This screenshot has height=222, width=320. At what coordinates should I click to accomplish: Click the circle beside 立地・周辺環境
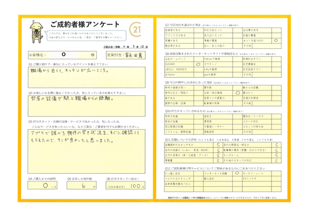[237, 93]
